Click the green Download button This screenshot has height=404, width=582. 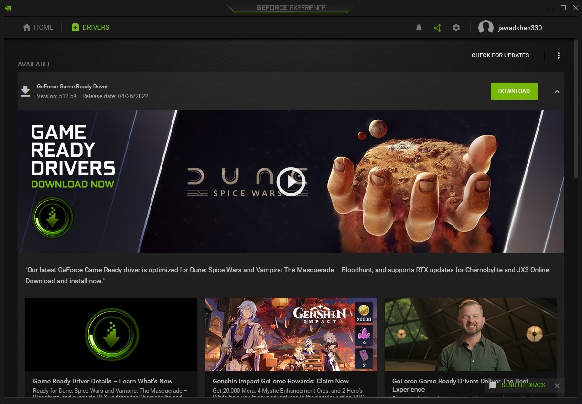tap(514, 91)
